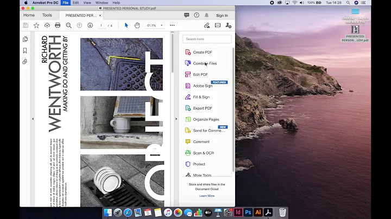Launch Safari from the Dock
This screenshot has width=391, height=219.
tap(128, 212)
